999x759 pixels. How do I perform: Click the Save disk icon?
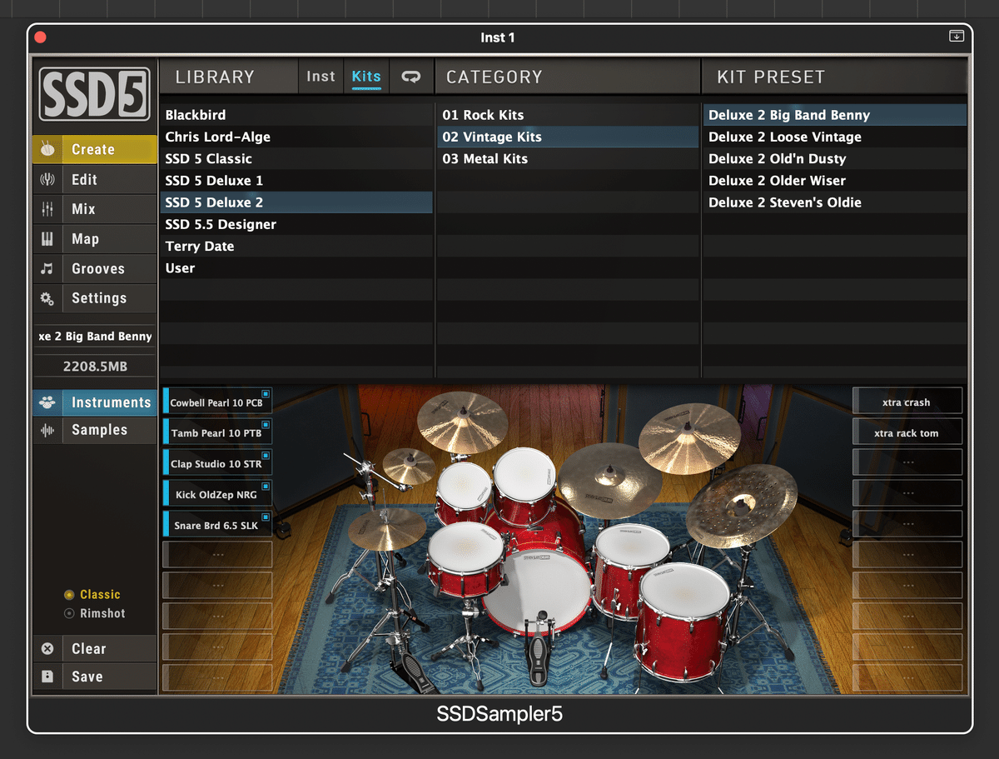click(x=47, y=677)
